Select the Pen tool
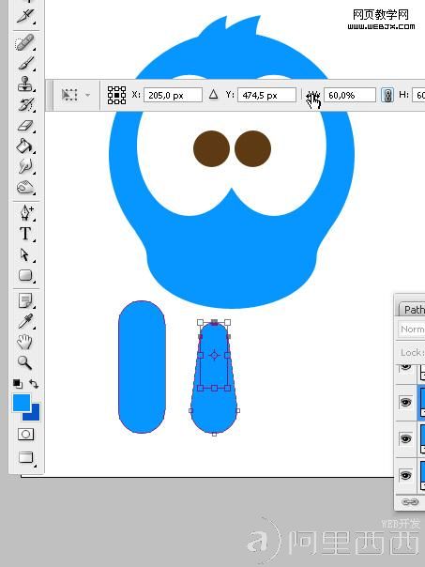The height and width of the screenshot is (567, 425). pyautogui.click(x=25, y=213)
